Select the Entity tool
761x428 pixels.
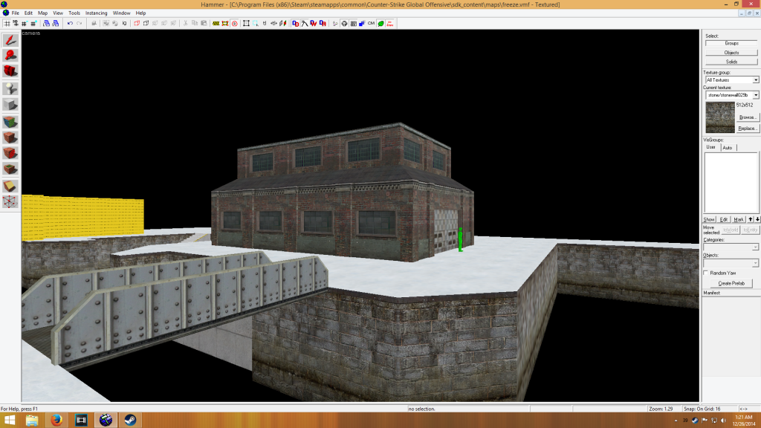10,88
